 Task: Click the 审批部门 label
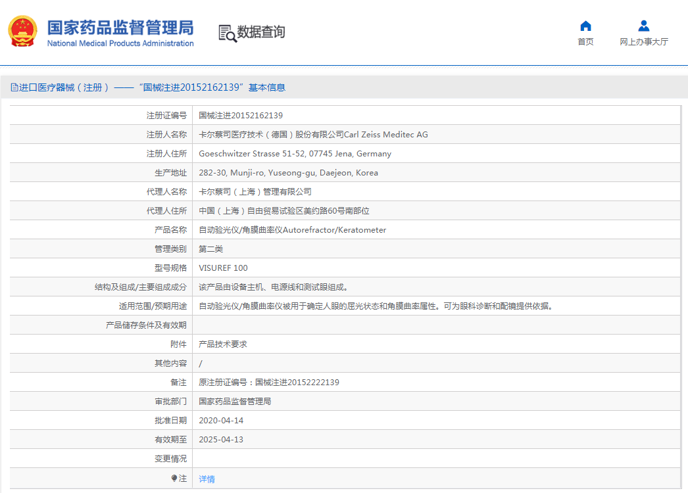point(170,402)
